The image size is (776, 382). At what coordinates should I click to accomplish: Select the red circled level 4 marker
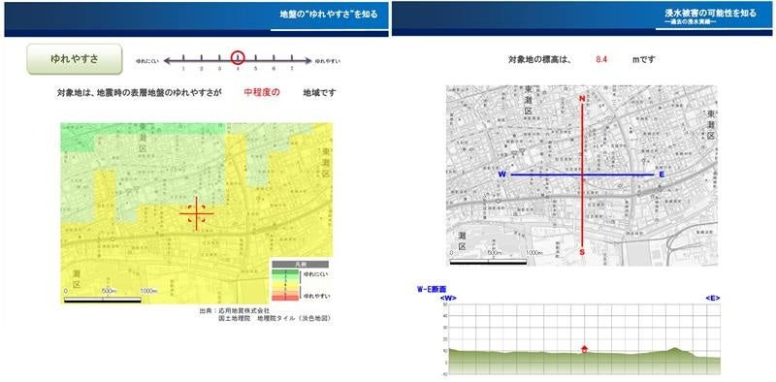coord(238,58)
